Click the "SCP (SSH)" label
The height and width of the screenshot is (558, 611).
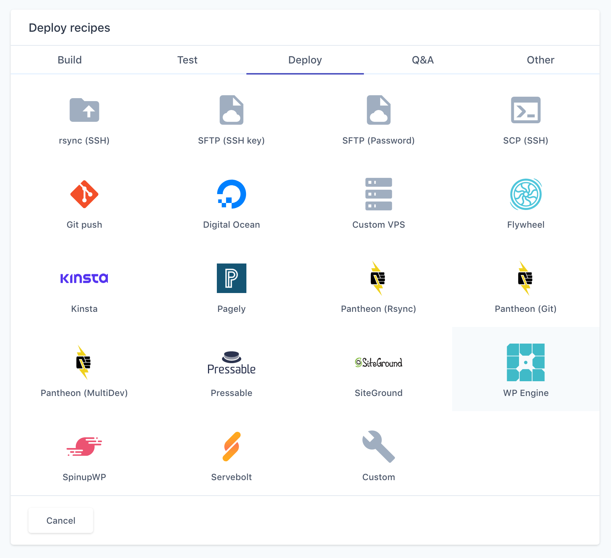click(x=526, y=141)
